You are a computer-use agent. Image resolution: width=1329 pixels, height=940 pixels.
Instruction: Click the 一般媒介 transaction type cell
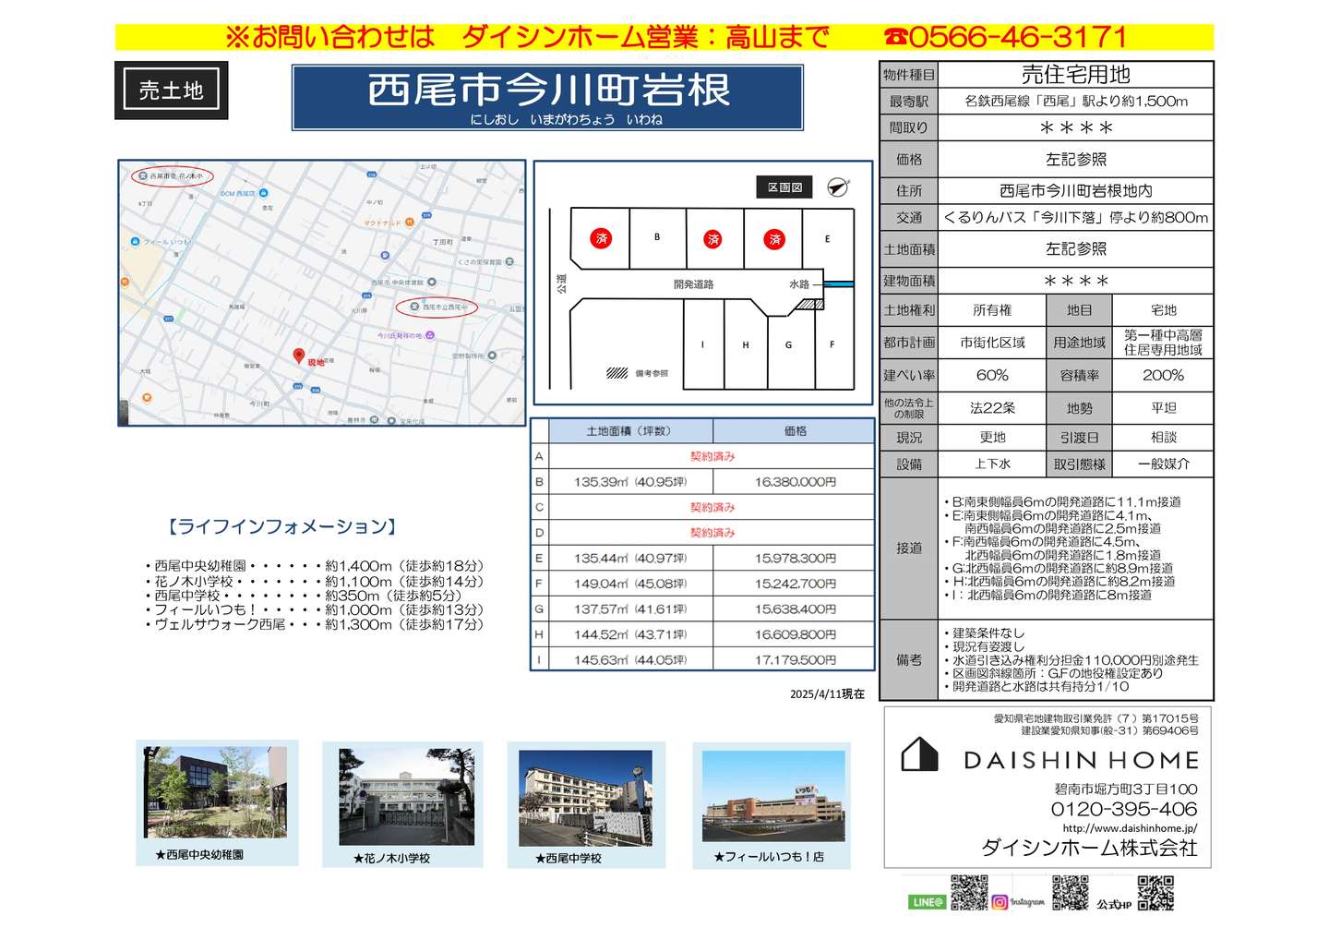tap(1163, 464)
